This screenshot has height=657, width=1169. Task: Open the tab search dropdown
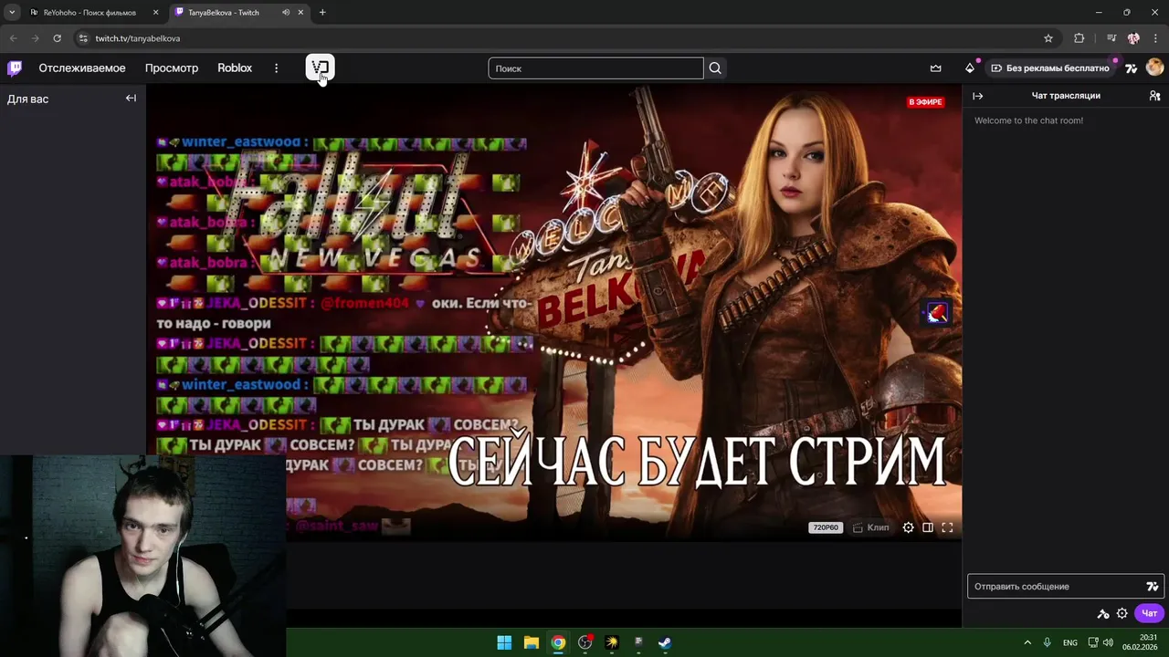click(11, 13)
